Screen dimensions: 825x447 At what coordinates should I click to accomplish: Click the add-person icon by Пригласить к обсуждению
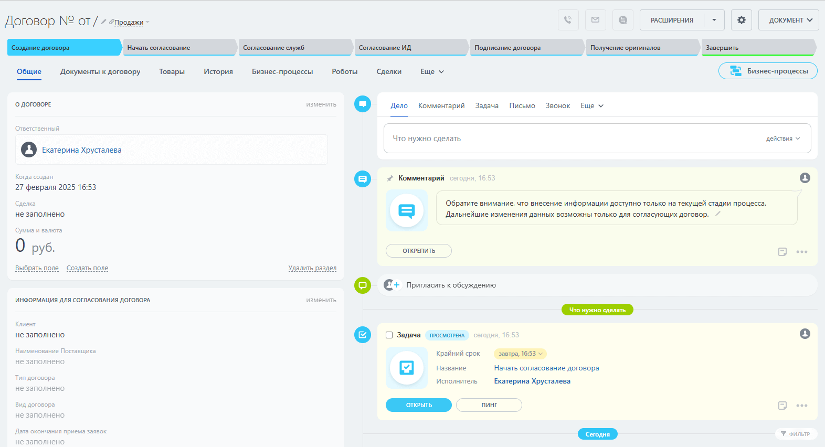392,285
